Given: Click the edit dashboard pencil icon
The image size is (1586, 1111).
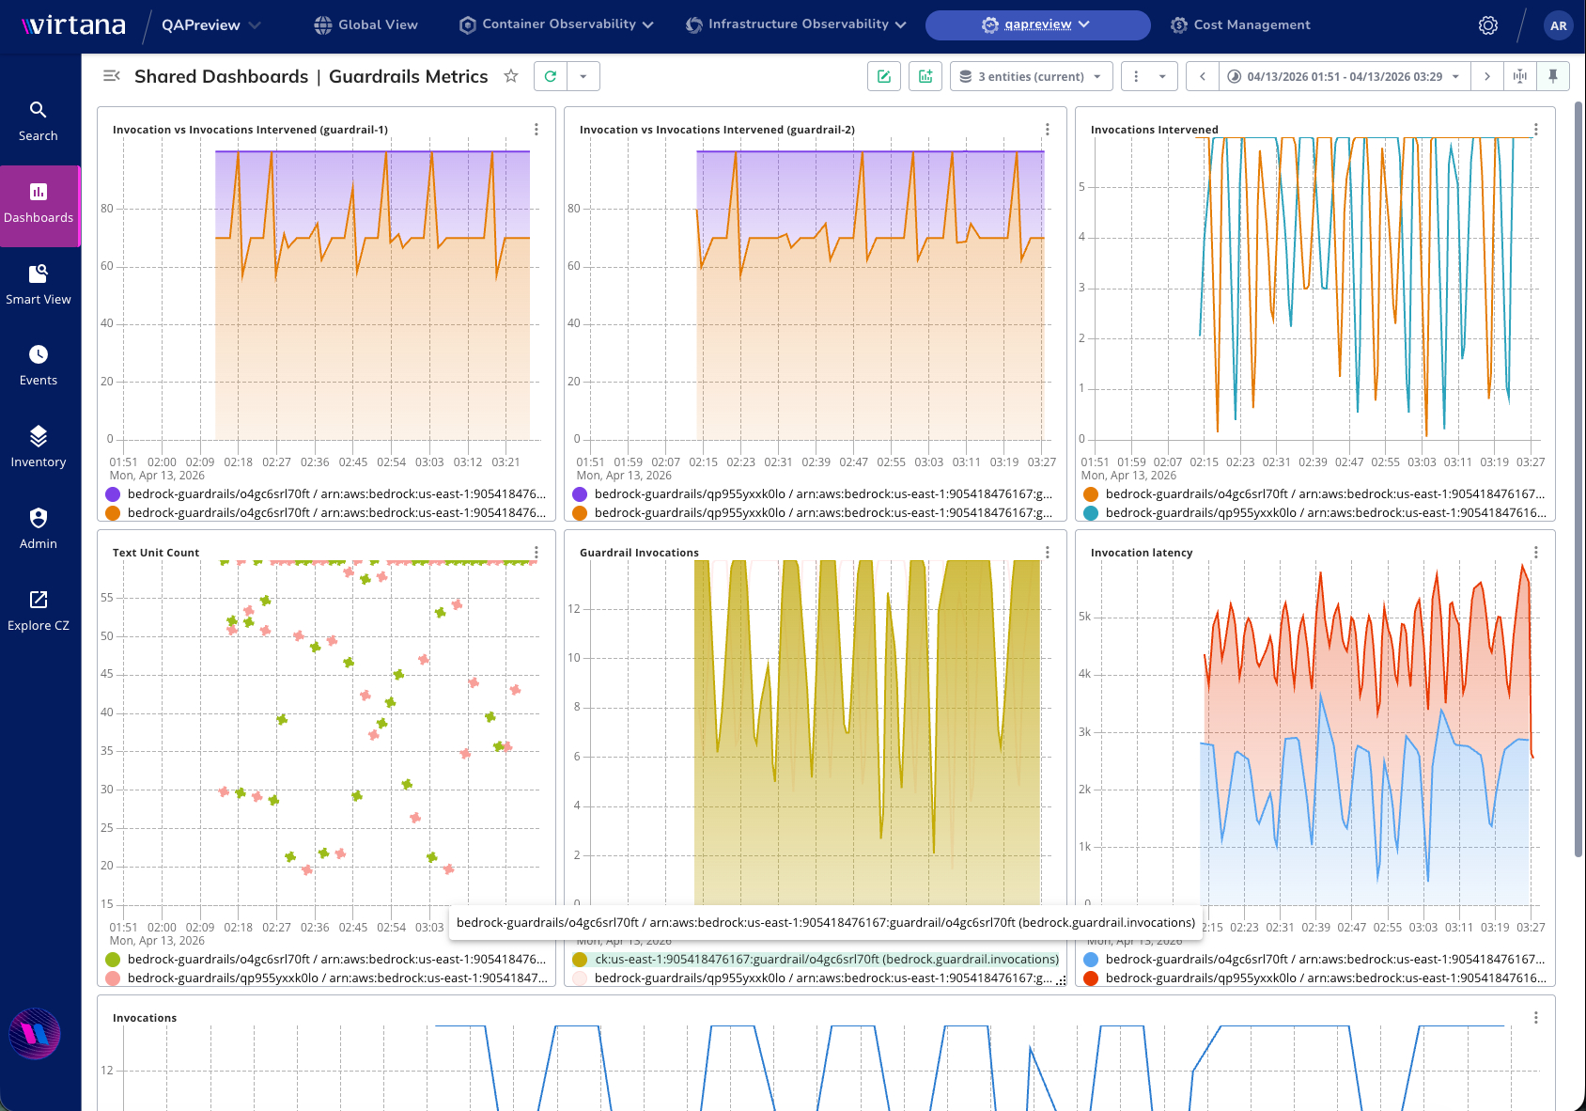Looking at the screenshot, I should (x=884, y=77).
